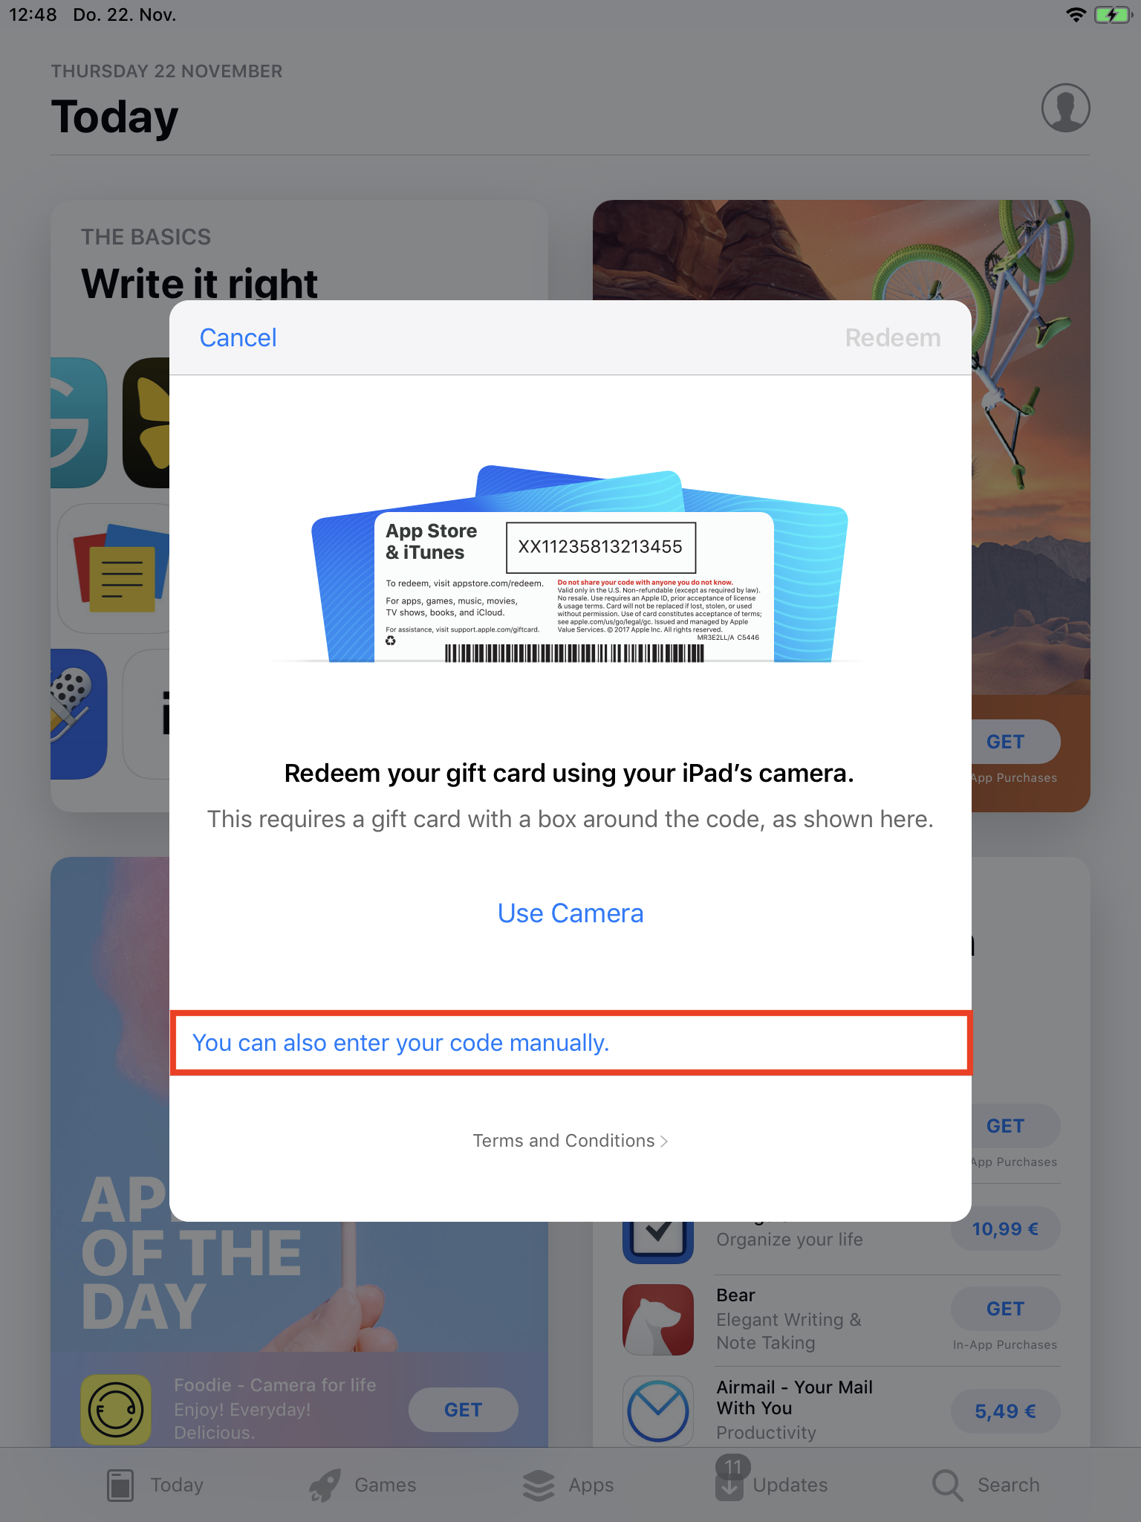Get the Foodie camera app
The image size is (1141, 1522).
(x=464, y=1409)
